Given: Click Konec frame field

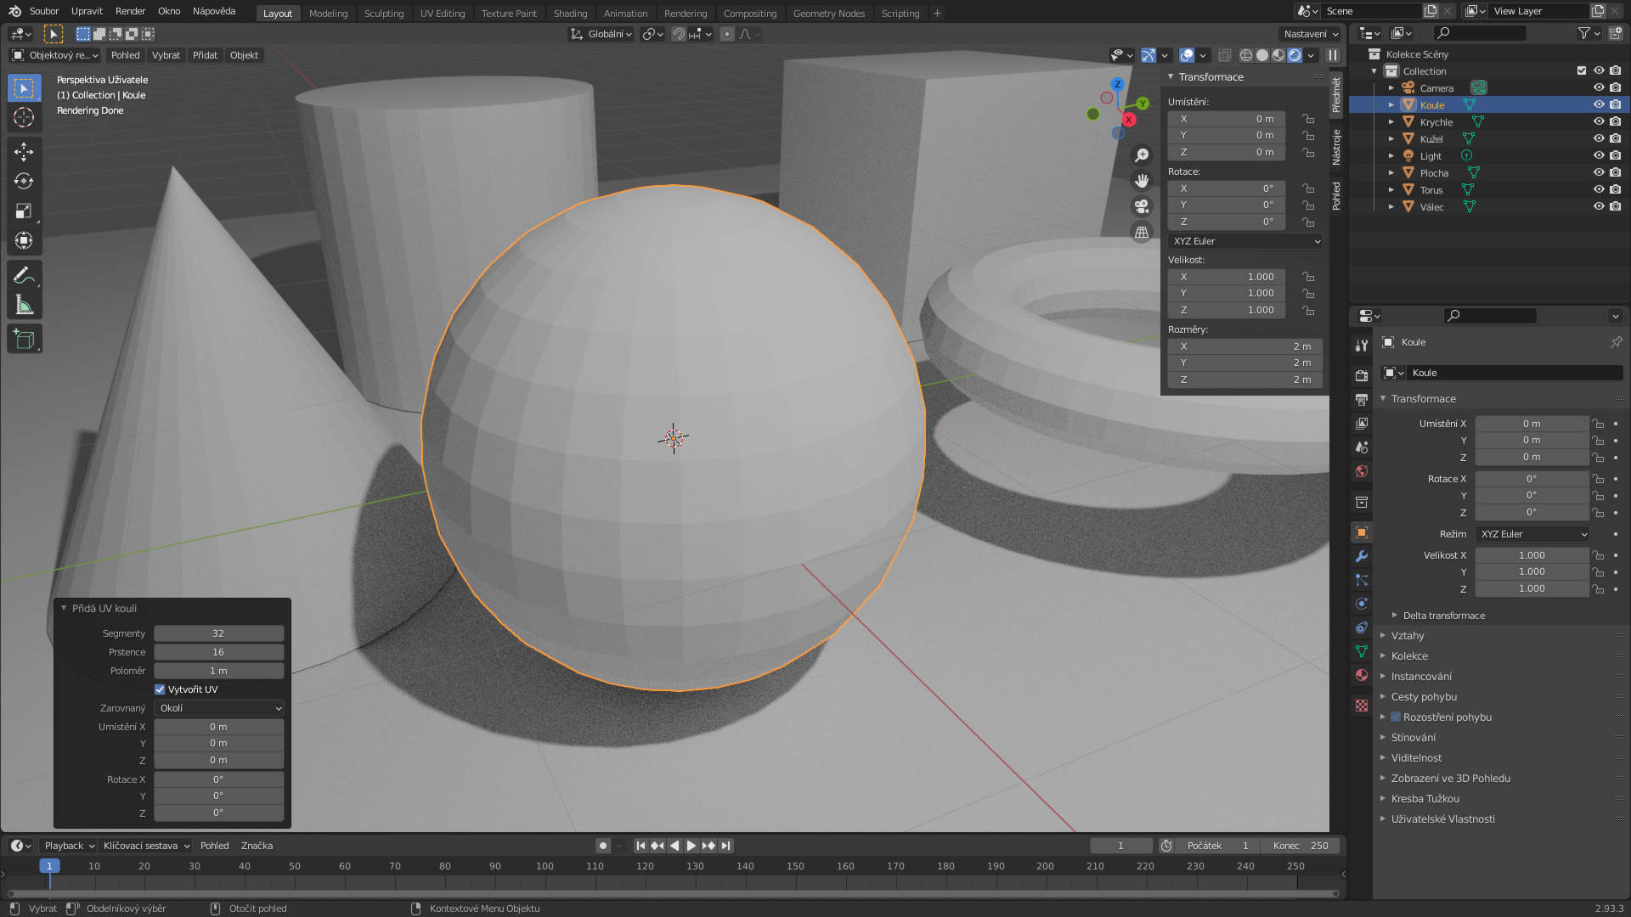Looking at the screenshot, I should (x=1301, y=846).
